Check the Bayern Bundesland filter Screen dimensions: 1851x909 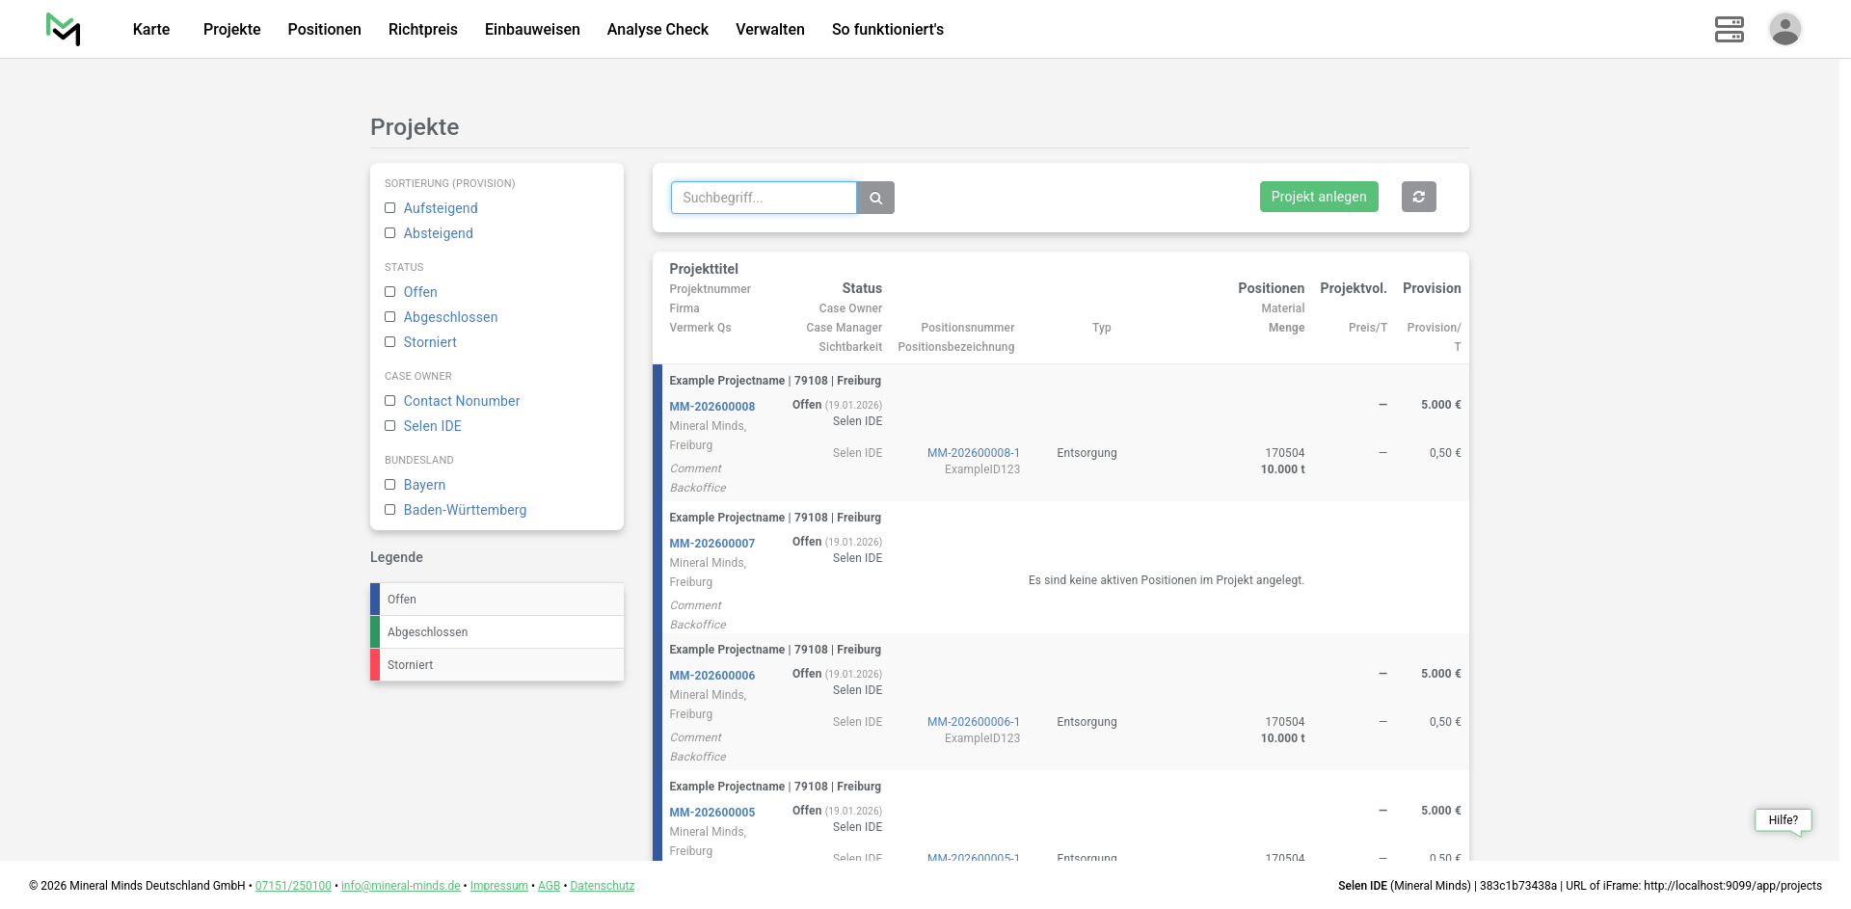[390, 485]
